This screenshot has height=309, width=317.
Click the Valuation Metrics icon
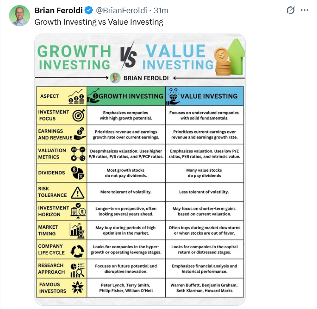[x=78, y=154]
